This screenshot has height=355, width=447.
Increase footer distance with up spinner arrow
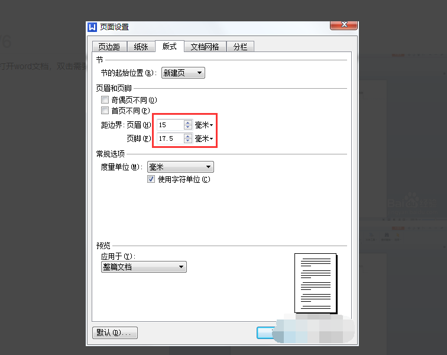point(187,136)
